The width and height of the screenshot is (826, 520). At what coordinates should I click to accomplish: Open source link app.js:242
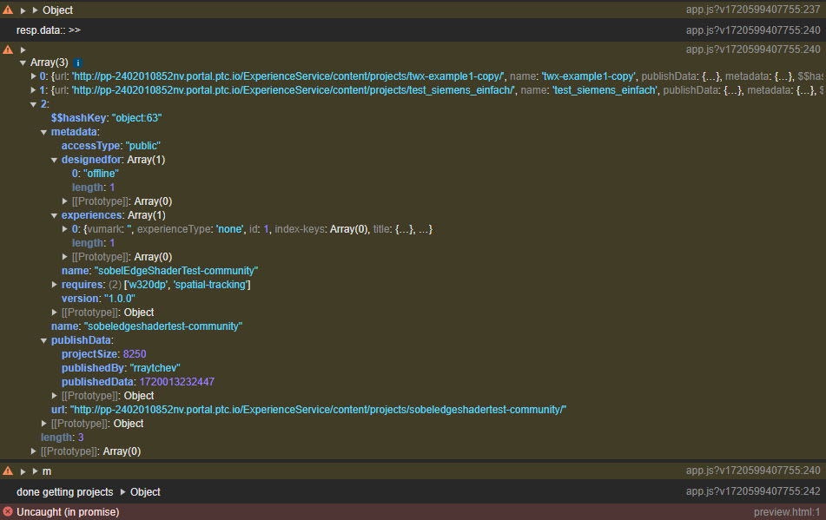[x=752, y=492]
